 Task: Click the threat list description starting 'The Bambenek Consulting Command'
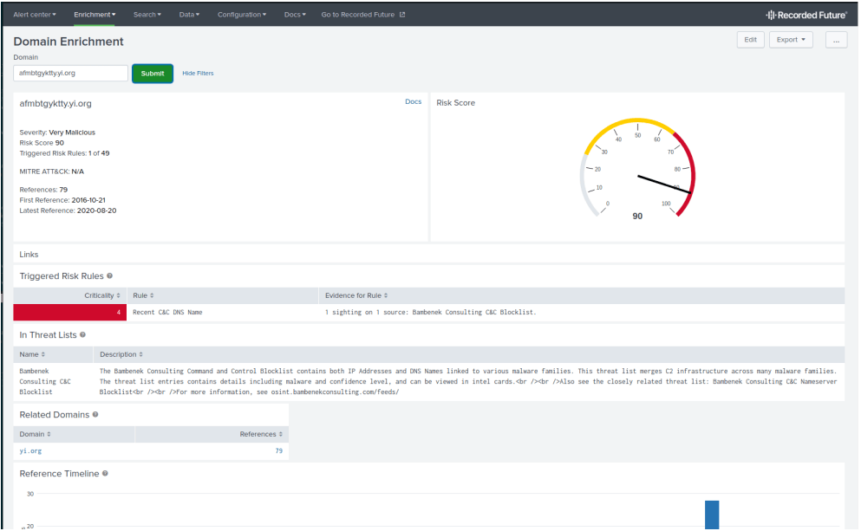[468, 381]
